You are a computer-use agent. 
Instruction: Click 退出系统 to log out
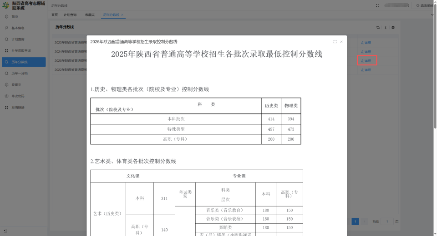coord(424,5)
